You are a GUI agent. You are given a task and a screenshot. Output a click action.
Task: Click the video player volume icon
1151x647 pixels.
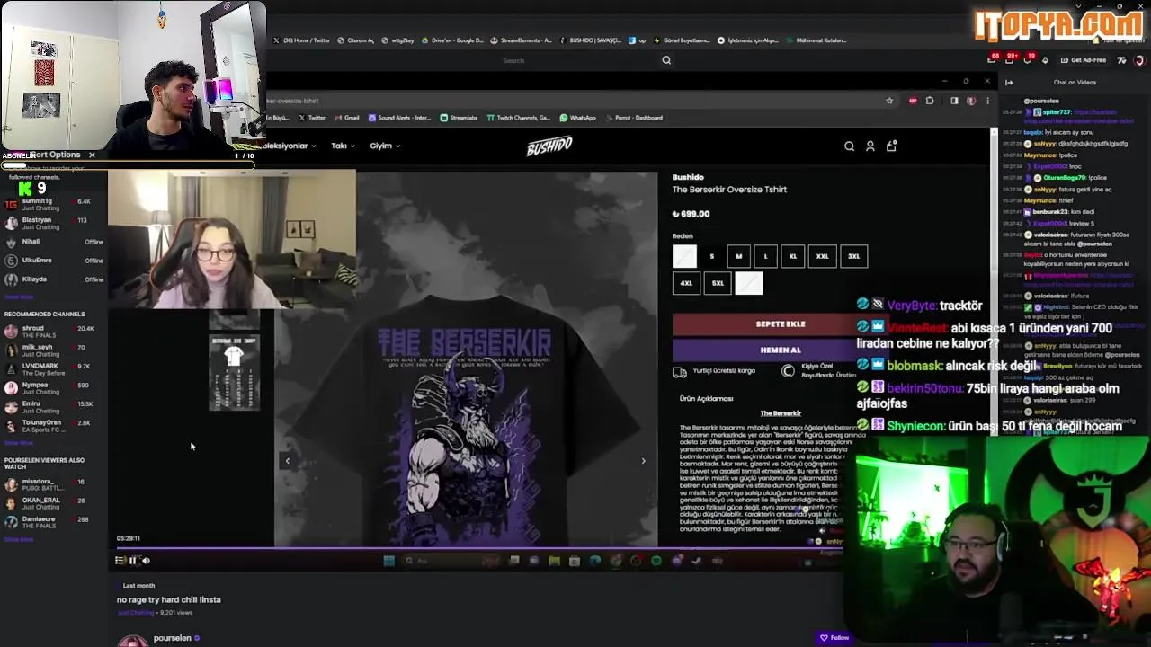pos(147,561)
